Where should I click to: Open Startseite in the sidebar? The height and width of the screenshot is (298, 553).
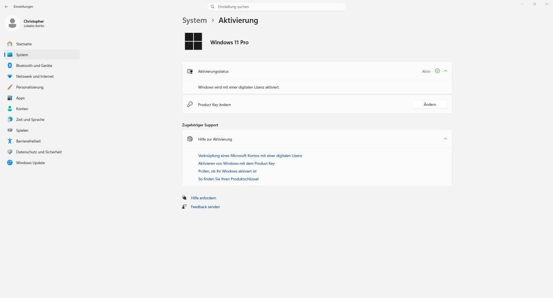[x=42, y=44]
